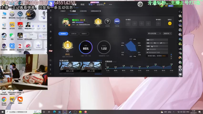Image resolution: width=203 pixels, height=114 pixels.
Task: Switch to the 5E高光时刻 tab
Action: [83, 11]
